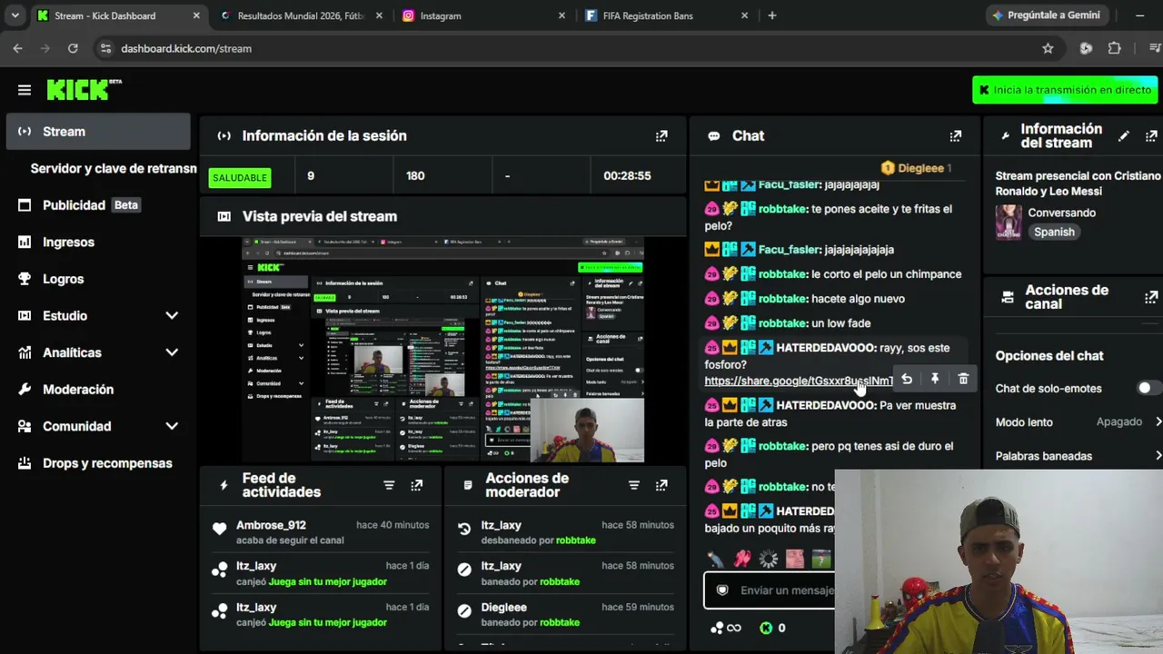Pop out the Información del stream panel

point(1151,136)
